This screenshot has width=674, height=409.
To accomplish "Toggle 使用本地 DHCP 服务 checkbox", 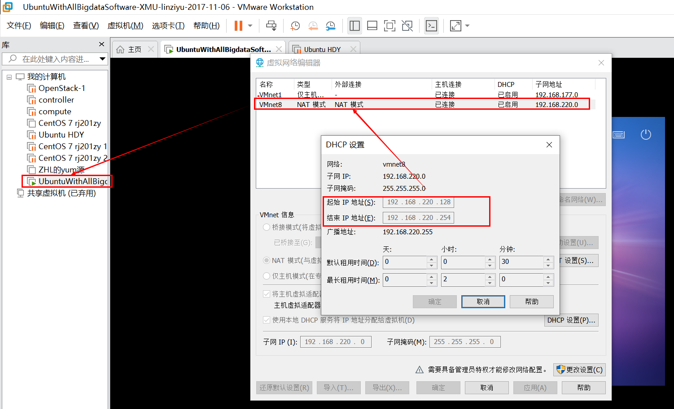I will [267, 320].
